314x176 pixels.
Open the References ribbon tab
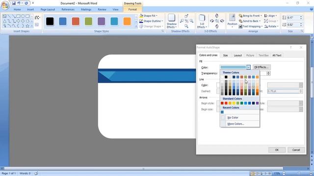click(68, 9)
